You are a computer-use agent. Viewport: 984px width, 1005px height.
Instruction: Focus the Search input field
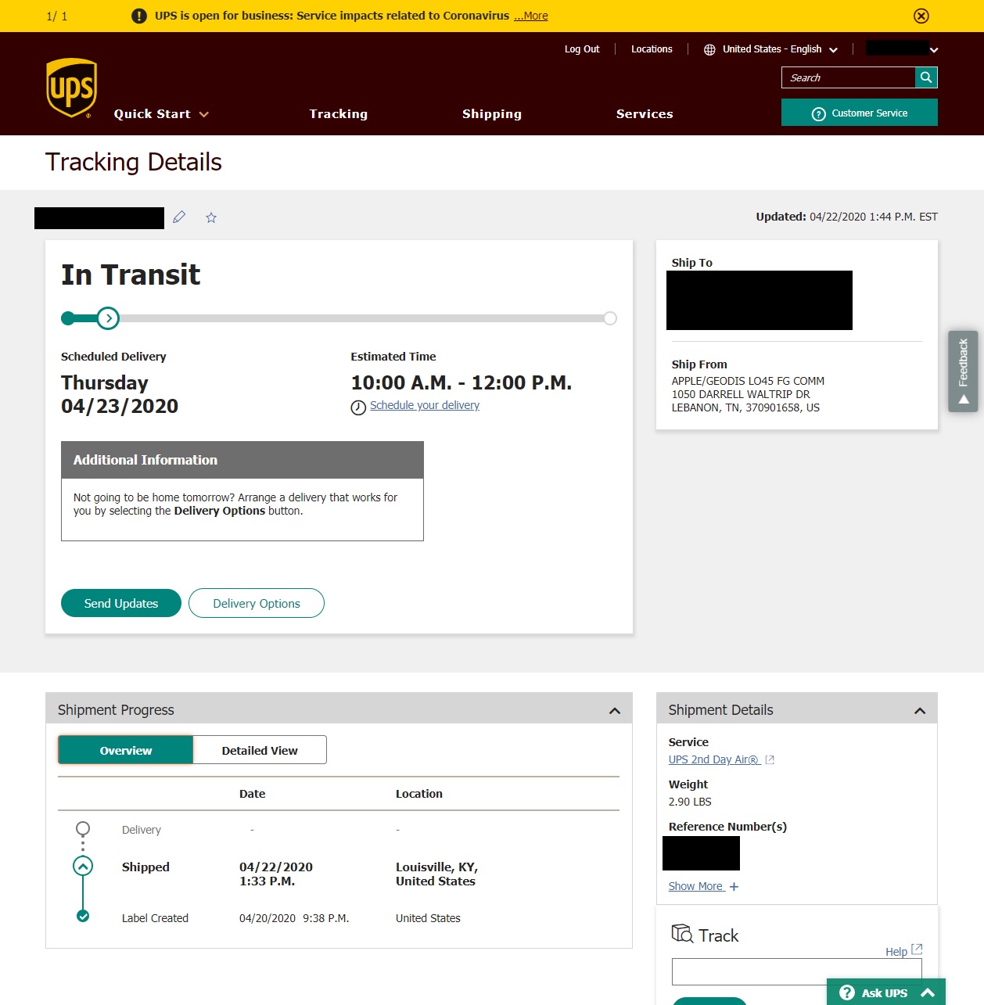tap(848, 77)
